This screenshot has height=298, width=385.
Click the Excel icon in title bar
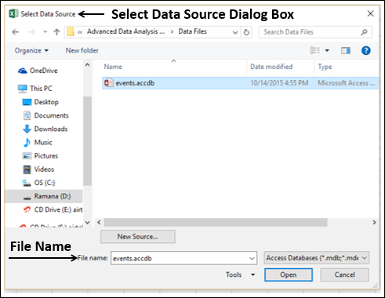coord(13,13)
